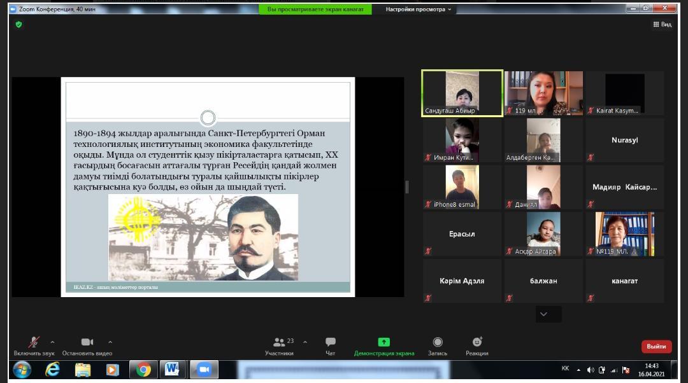Image resolution: width=688 pixels, height=383 pixels.
Task: Stop video using the camera button
Action: (87, 342)
